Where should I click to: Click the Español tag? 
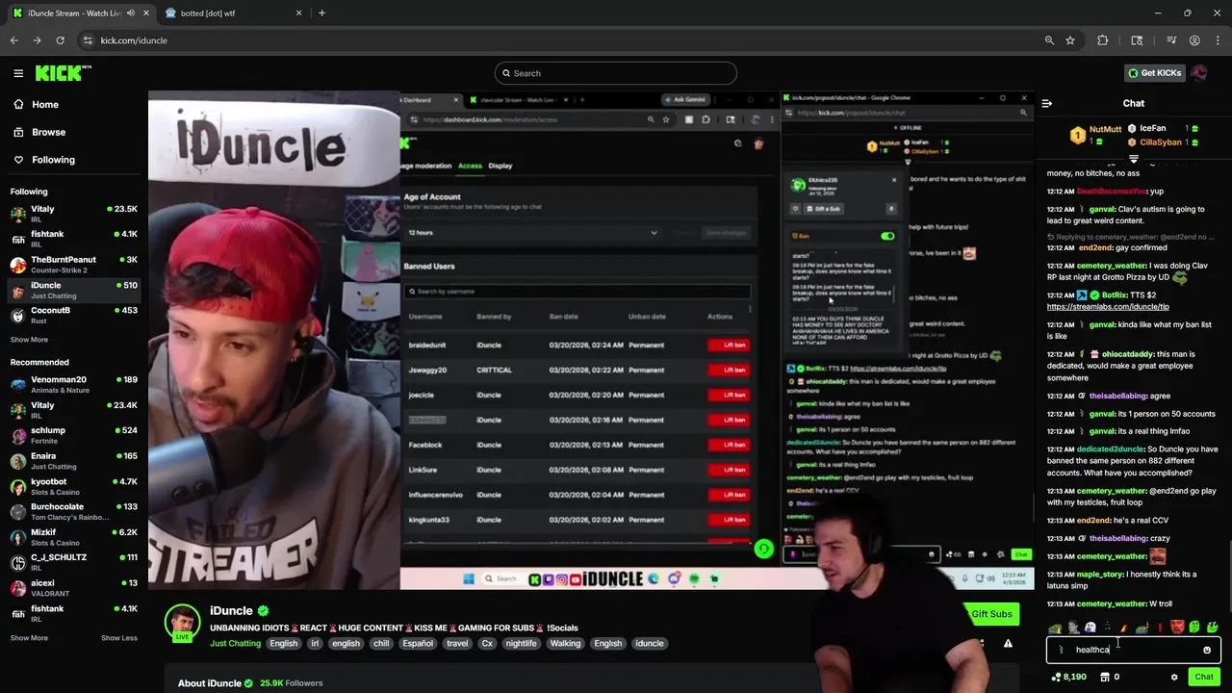[x=418, y=644]
